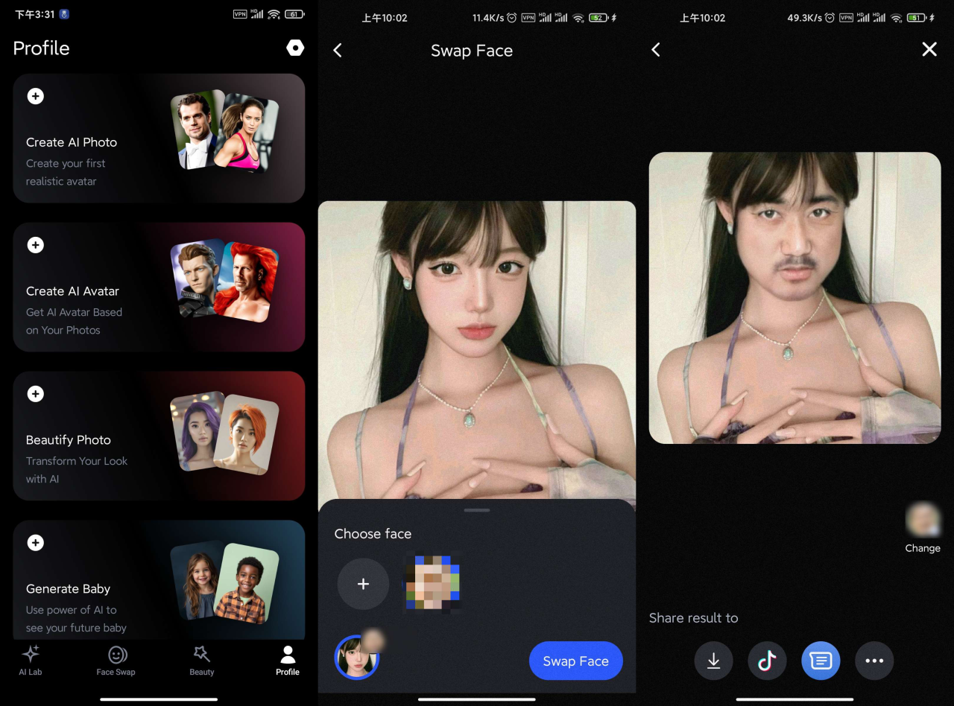Screen dimensions: 954x706
Task: Open the Beautify Photo card
Action: point(159,436)
